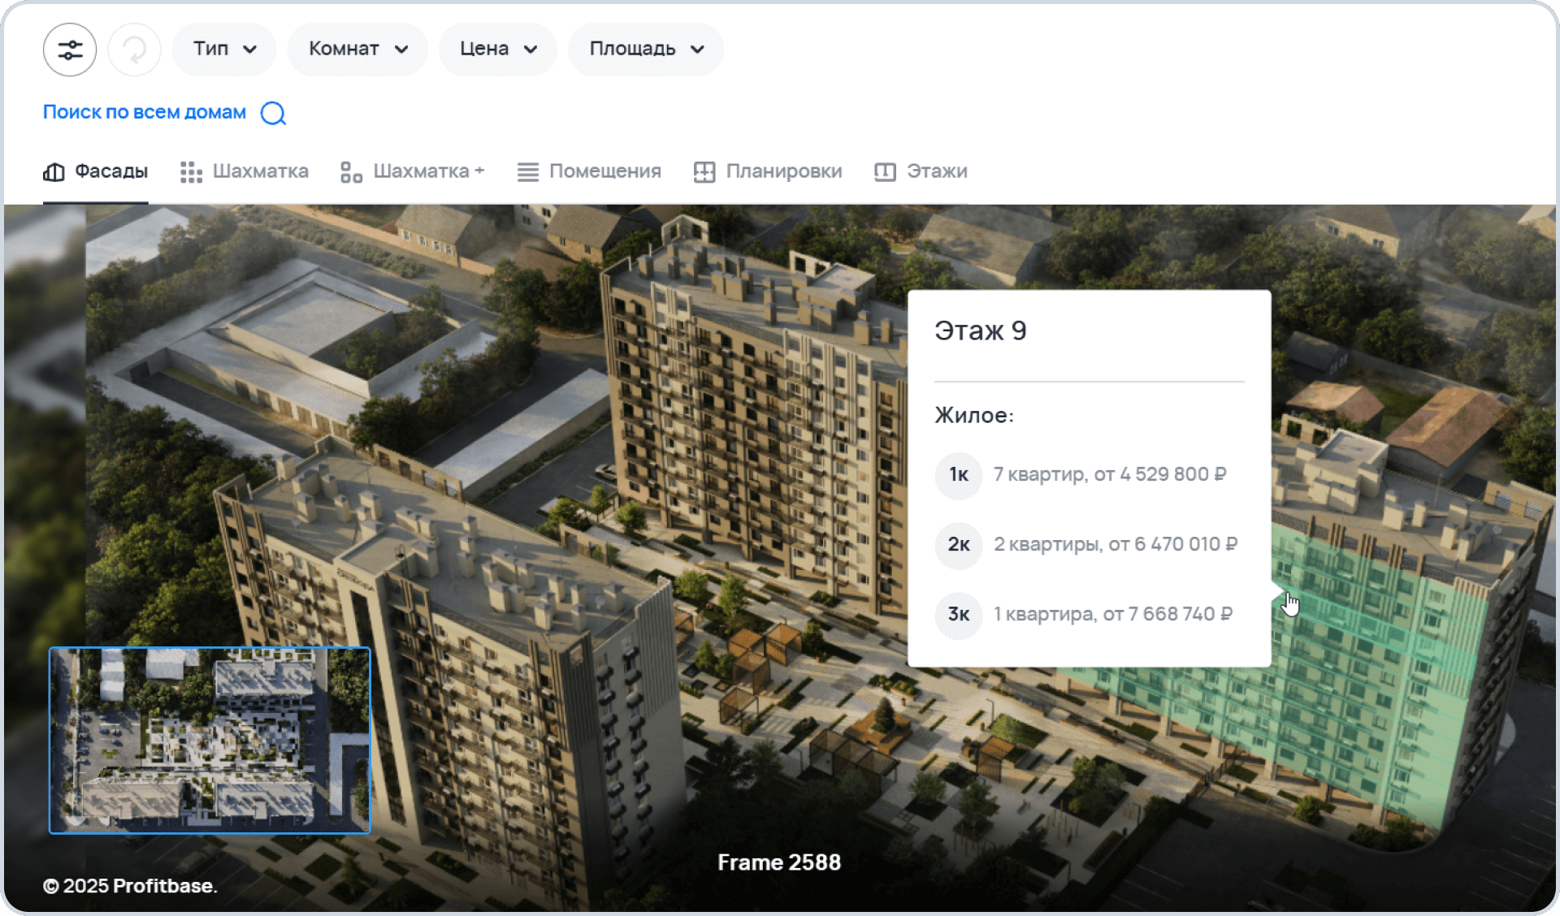Click the Этажи floors icon
The image size is (1560, 916).
(885, 172)
